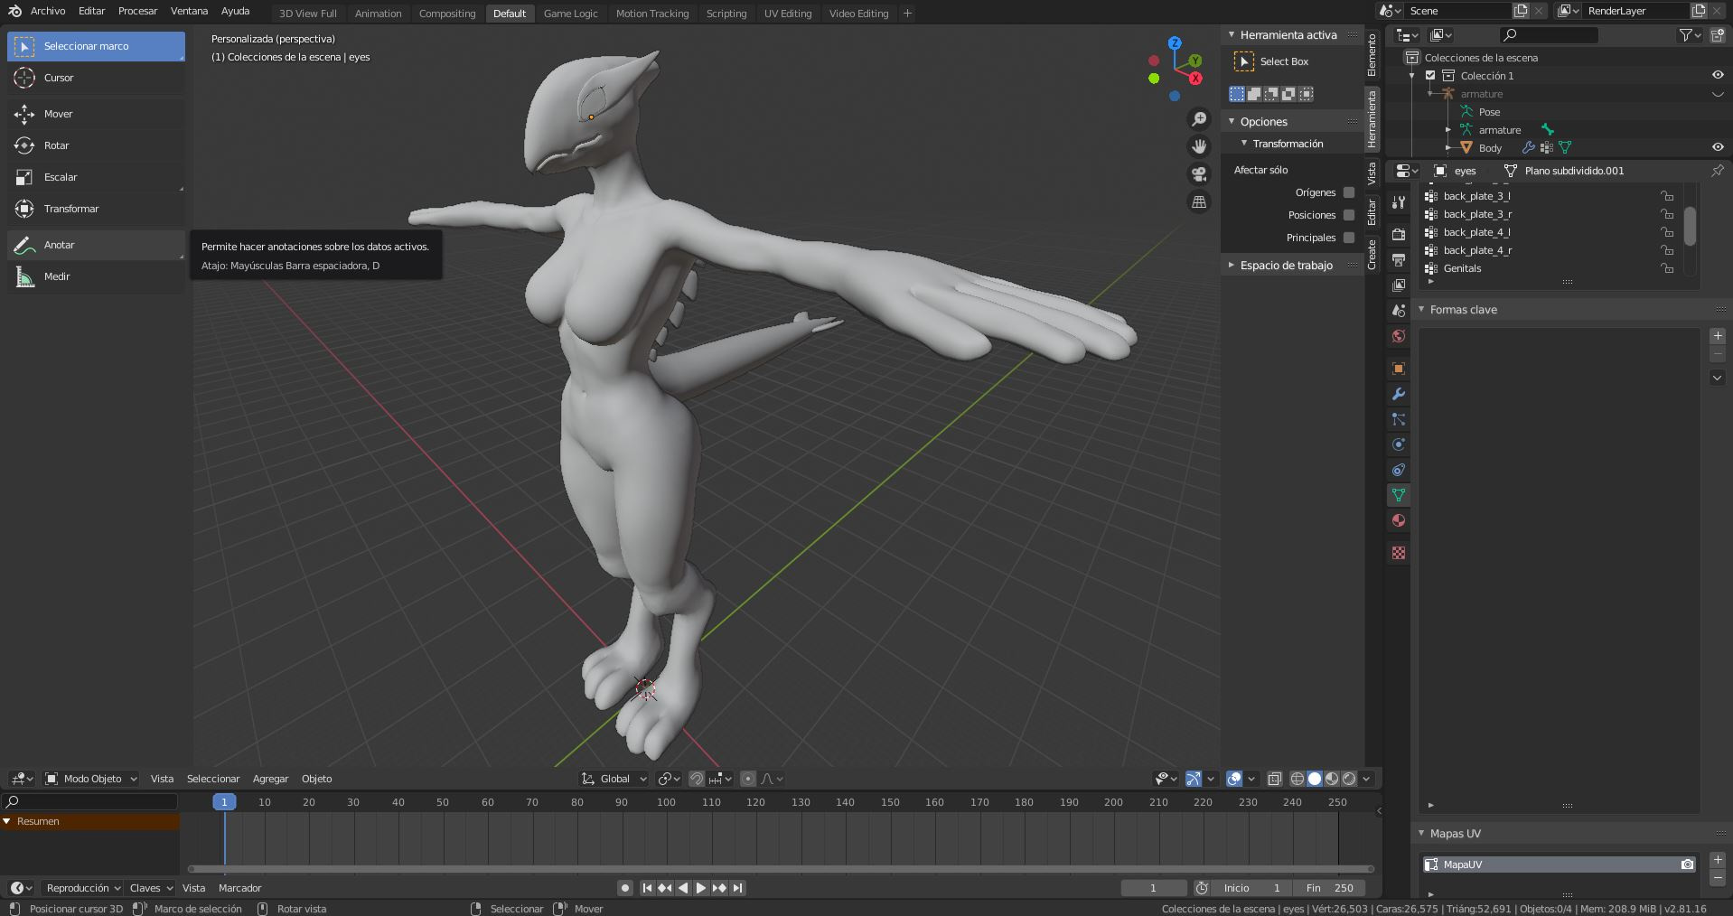Jump to the timeline end frame
Screen dimensions: 1733x916
738,888
